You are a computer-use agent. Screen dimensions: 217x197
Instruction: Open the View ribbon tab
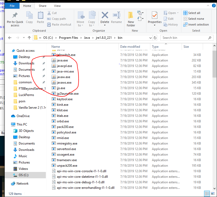tap(57, 6)
